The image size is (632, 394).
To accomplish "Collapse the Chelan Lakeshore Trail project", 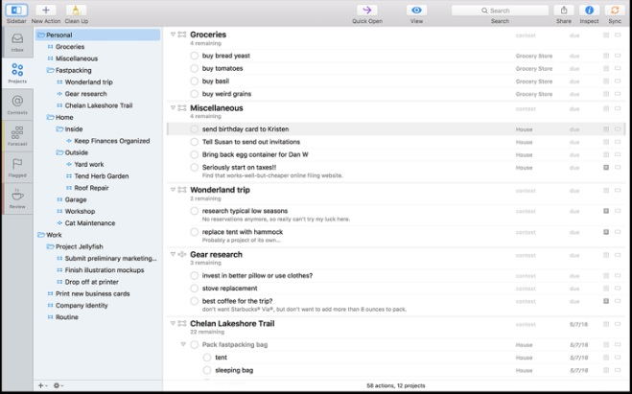I will [x=173, y=323].
